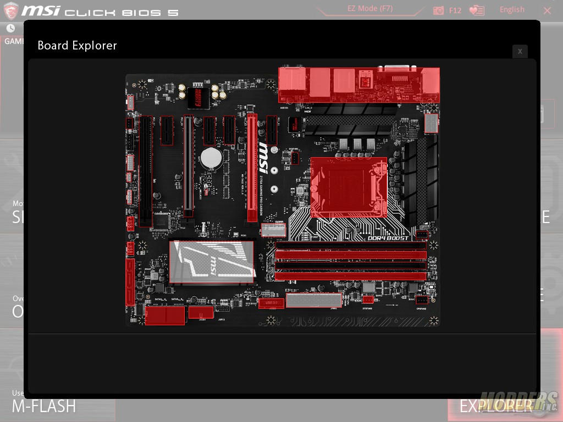Click the red USB 3.0 header
563x422 pixels.
pos(271,303)
